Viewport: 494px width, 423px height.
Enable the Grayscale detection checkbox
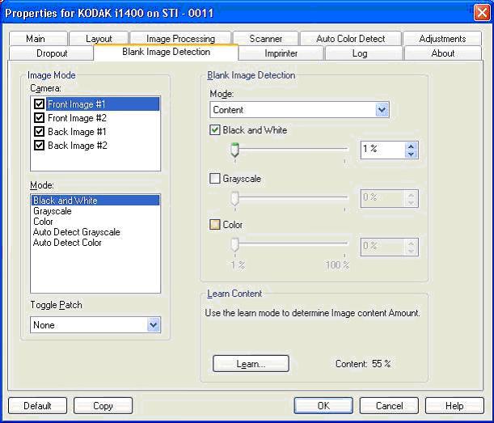click(215, 179)
